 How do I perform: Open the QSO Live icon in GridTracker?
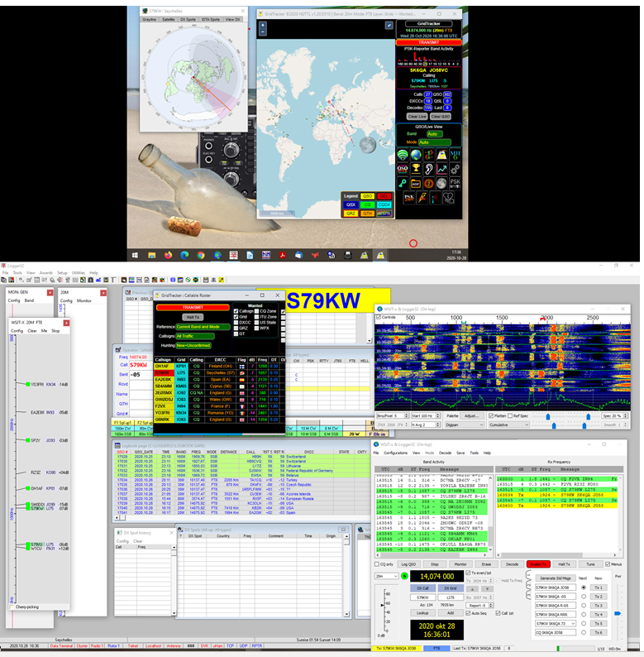pyautogui.click(x=403, y=169)
